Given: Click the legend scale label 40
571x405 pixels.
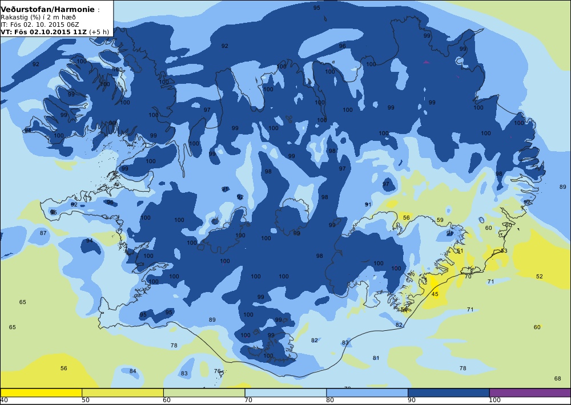Looking at the screenshot, I should 4,400.
